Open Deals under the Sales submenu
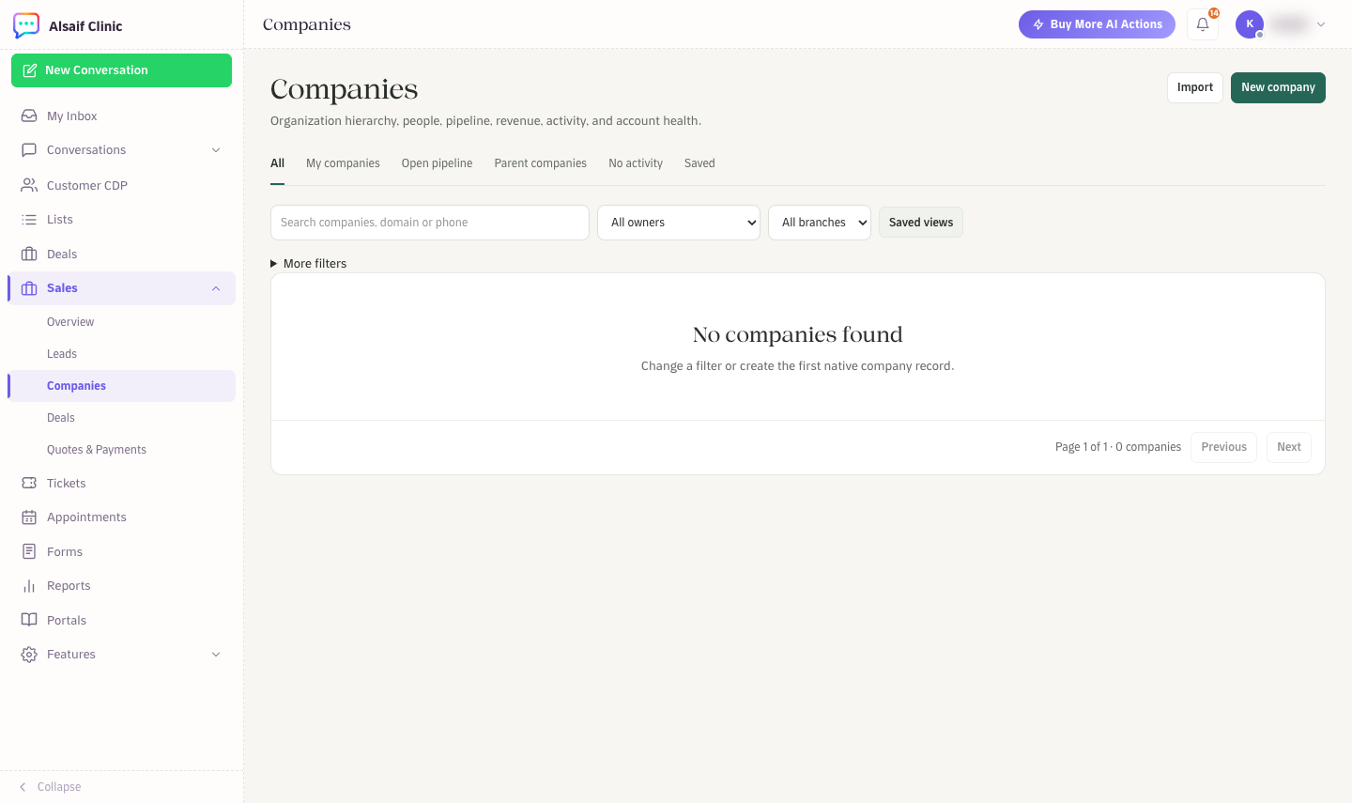Viewport: 1352px width, 803px height. tap(61, 418)
